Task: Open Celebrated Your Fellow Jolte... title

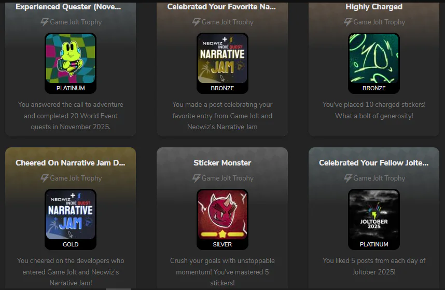Action: pyautogui.click(x=374, y=163)
